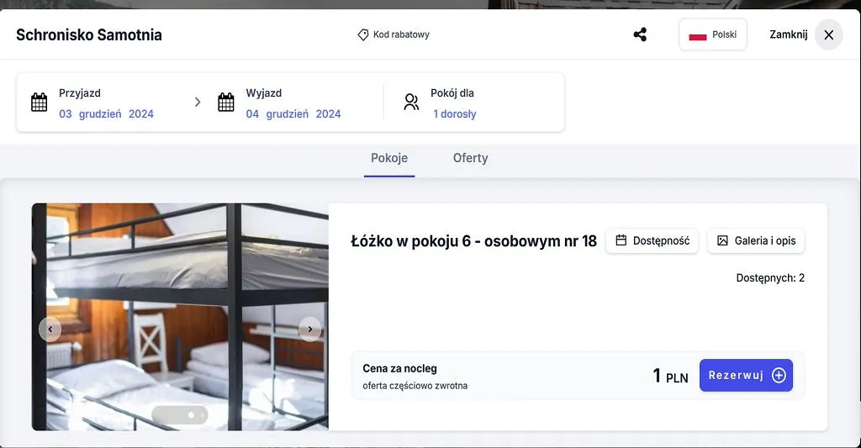The image size is (861, 448).
Task: Click the X close icon
Action: coord(828,34)
